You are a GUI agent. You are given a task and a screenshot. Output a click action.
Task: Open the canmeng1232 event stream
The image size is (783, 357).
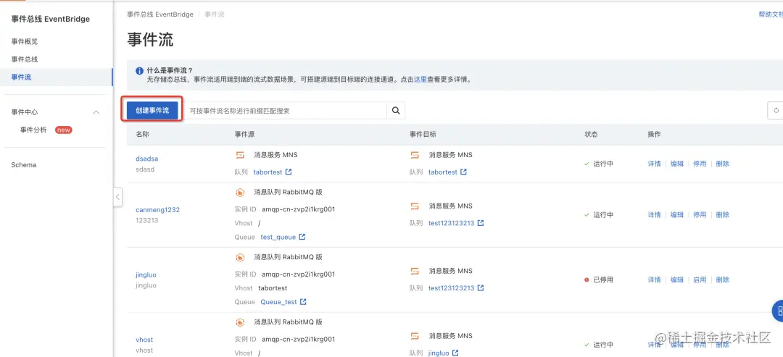click(x=158, y=210)
